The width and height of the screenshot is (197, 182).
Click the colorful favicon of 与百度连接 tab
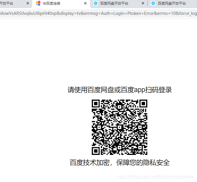[38, 3]
